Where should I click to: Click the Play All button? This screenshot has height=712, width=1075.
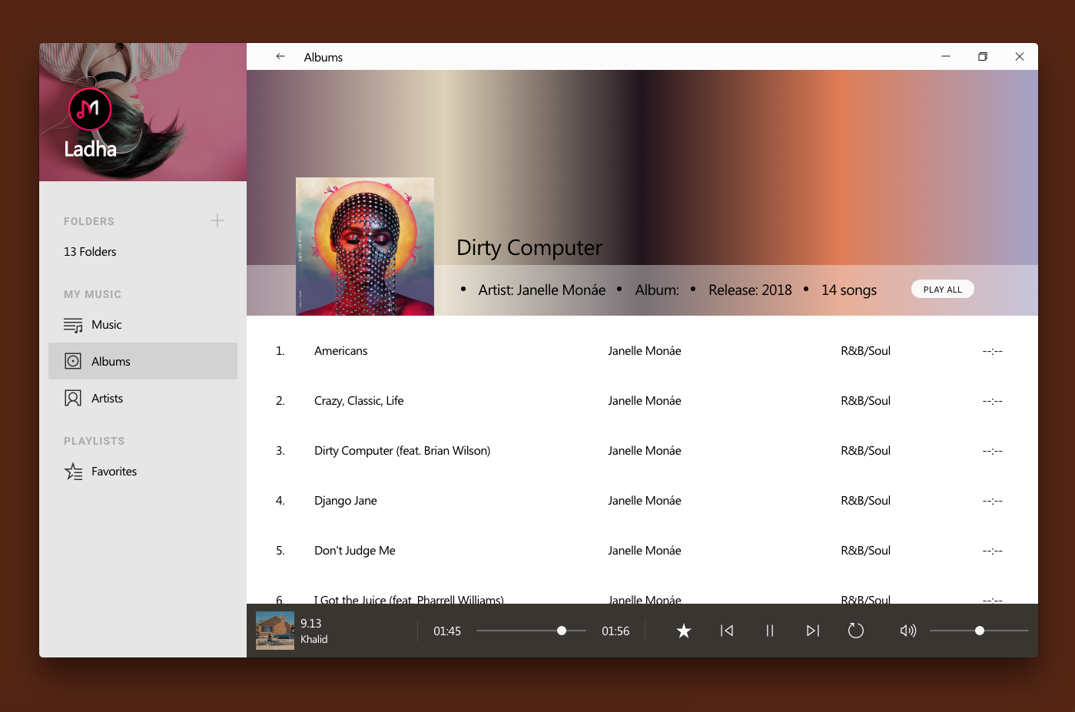tap(943, 290)
